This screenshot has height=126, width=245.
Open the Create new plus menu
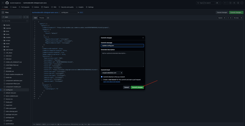tap(226, 3)
